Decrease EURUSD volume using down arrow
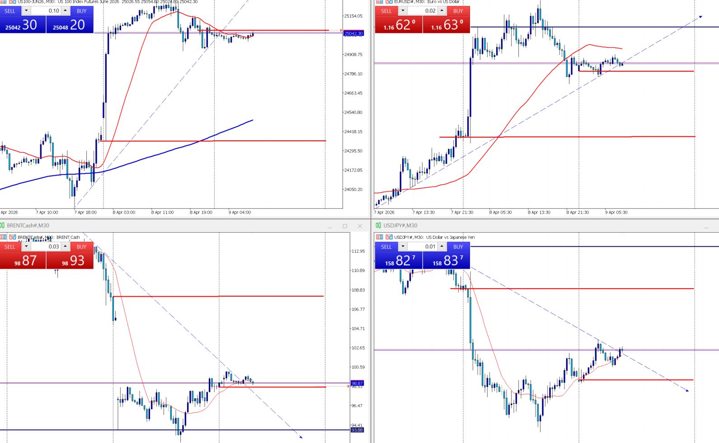This screenshot has width=719, height=443. tap(403, 11)
